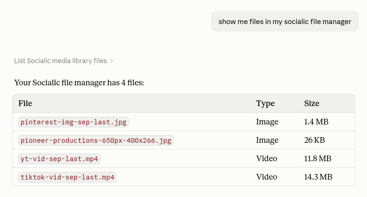Click the '11.8 MB' size cell
367x197 pixels.
318,158
